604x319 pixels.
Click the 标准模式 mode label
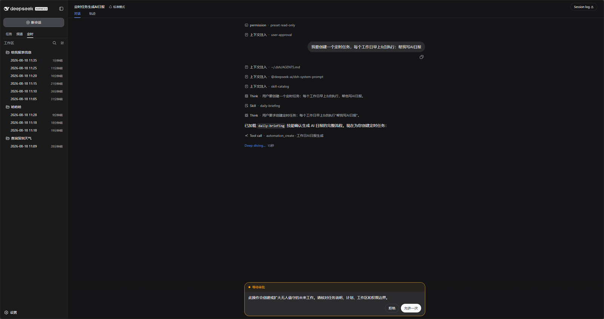[x=119, y=7]
